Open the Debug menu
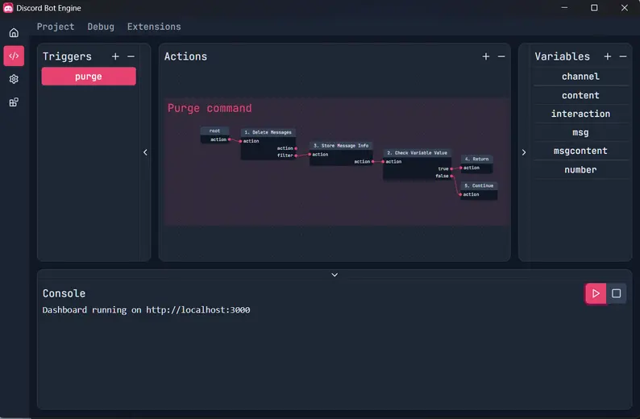This screenshot has width=640, height=419. coord(101,27)
